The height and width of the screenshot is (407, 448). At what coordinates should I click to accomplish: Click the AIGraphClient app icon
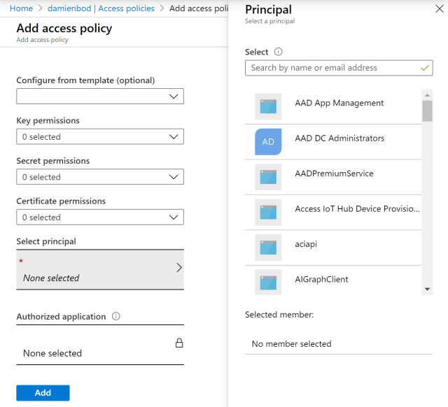(268, 282)
